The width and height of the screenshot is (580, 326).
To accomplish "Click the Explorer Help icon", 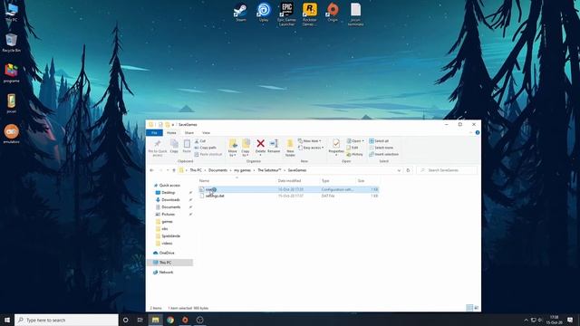I will coord(478,133).
